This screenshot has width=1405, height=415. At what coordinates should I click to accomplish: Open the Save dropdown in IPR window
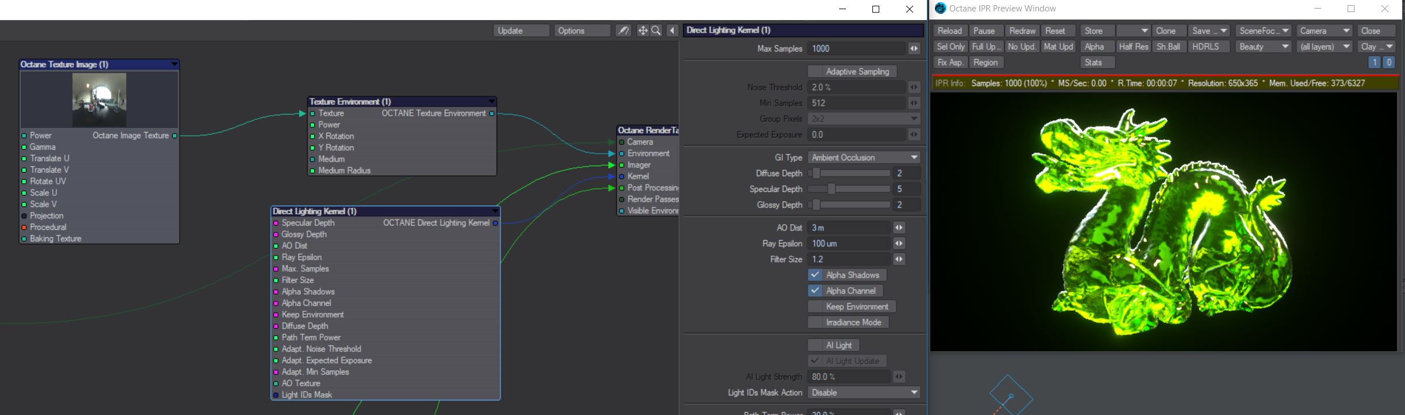(x=1209, y=31)
